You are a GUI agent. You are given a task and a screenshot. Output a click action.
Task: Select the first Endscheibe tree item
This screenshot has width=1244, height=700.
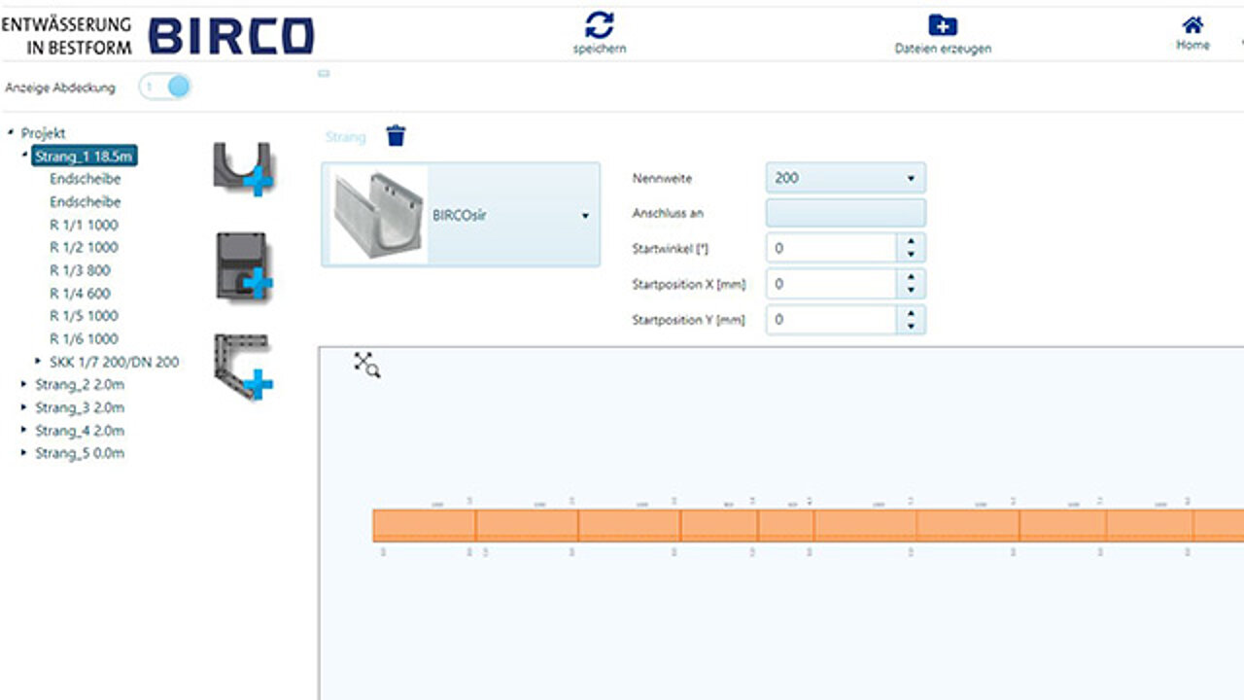pos(86,179)
